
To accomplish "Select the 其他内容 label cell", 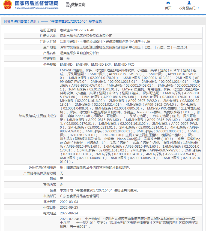I will 31,185.
